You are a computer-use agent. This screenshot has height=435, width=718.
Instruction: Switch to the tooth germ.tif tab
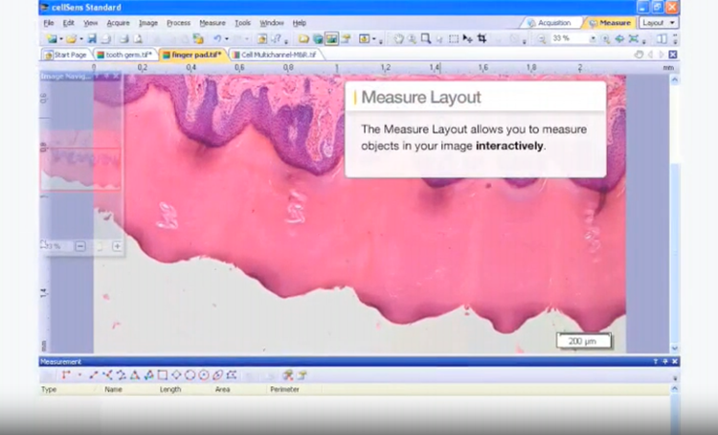pos(125,55)
